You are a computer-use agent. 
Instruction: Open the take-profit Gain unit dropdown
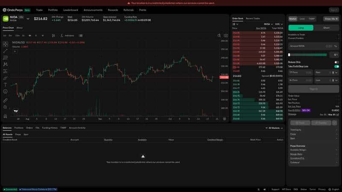coord(335,73)
